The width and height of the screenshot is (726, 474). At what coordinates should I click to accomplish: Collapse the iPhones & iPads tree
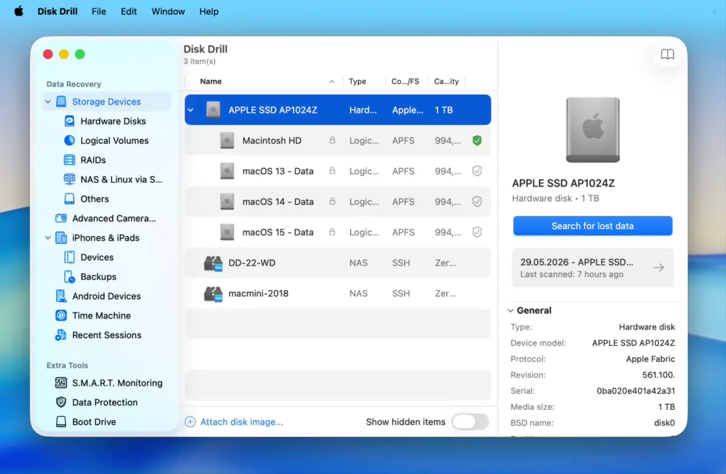click(x=48, y=238)
